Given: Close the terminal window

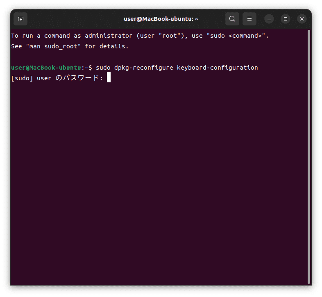Looking at the screenshot, I should tap(302, 19).
